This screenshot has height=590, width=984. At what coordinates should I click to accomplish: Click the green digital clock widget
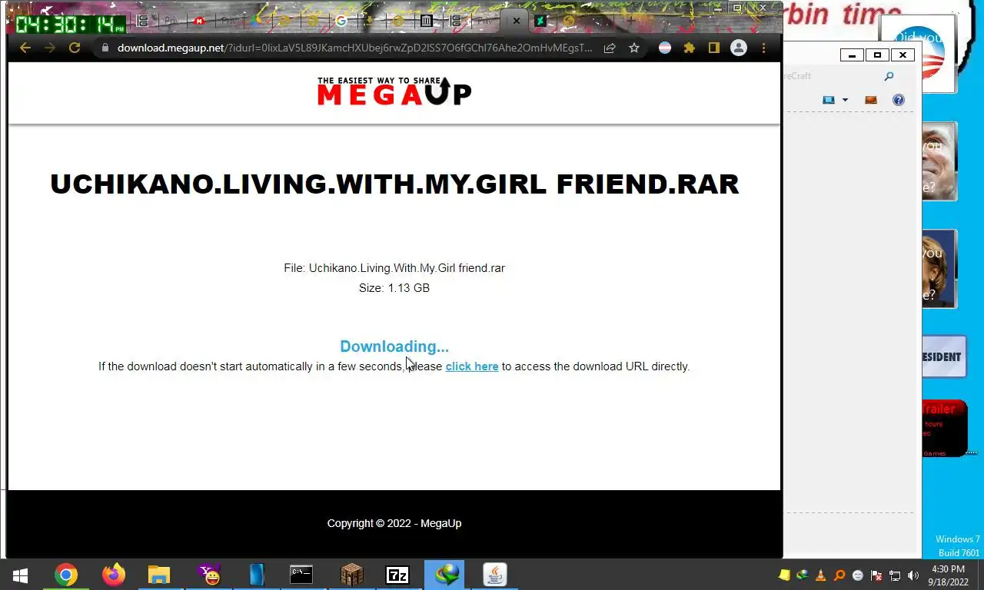click(x=70, y=25)
